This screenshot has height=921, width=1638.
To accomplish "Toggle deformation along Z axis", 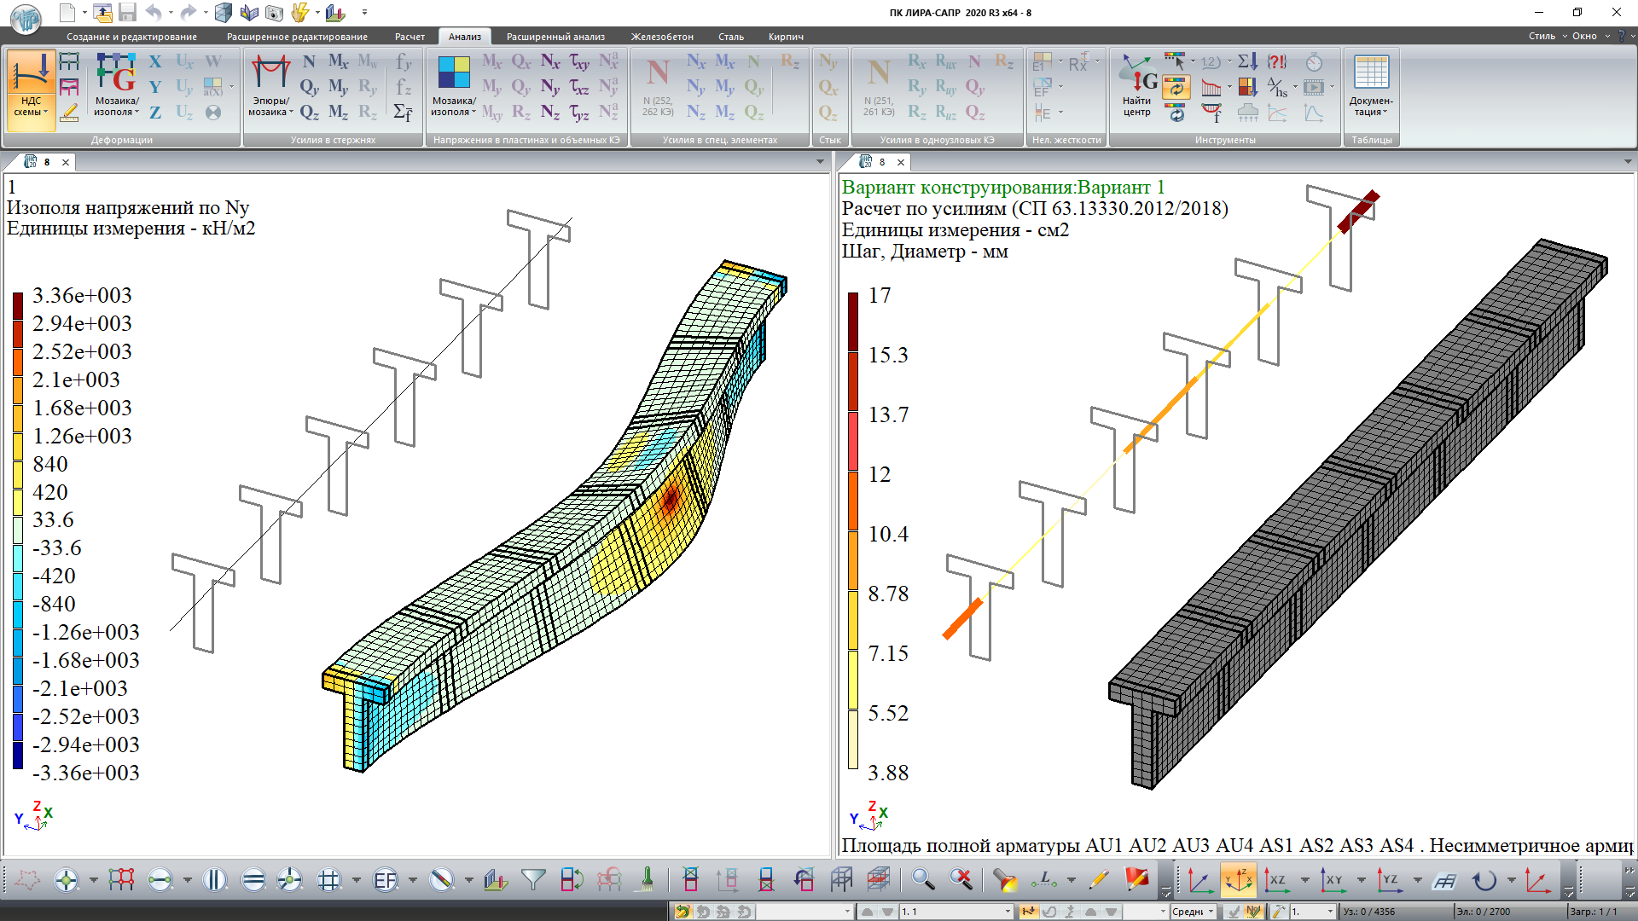I will pos(155,112).
